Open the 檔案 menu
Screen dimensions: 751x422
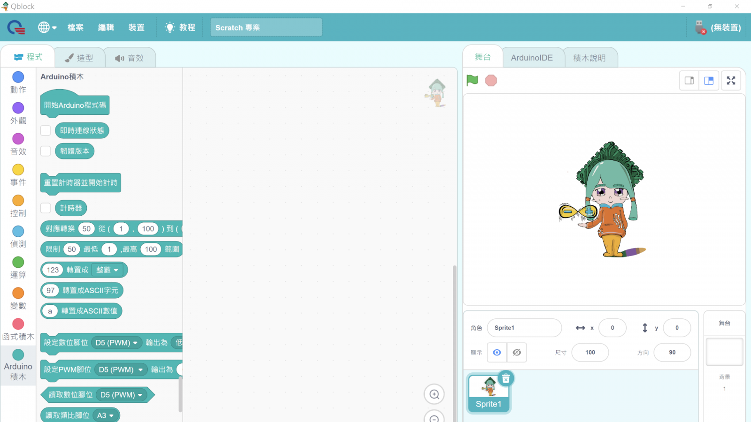76,28
